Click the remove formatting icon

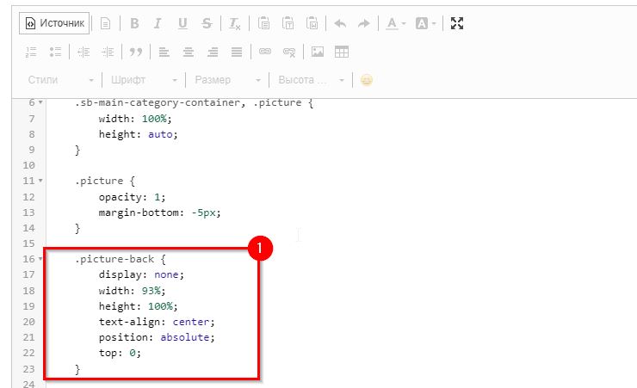[234, 23]
